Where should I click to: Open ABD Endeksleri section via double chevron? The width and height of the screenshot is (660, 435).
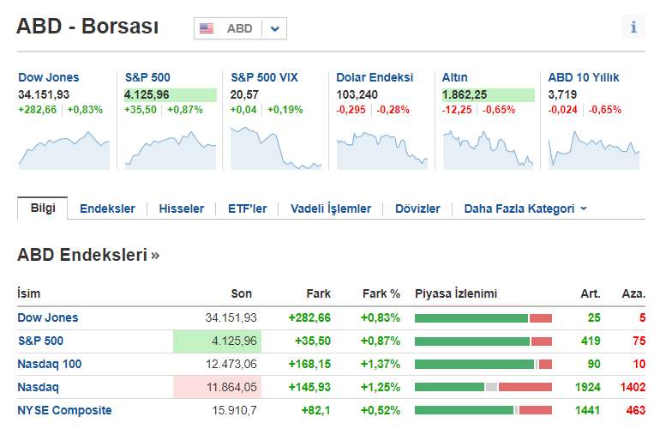[x=155, y=255]
